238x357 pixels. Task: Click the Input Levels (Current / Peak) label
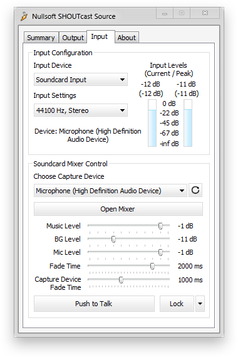[x=168, y=70]
